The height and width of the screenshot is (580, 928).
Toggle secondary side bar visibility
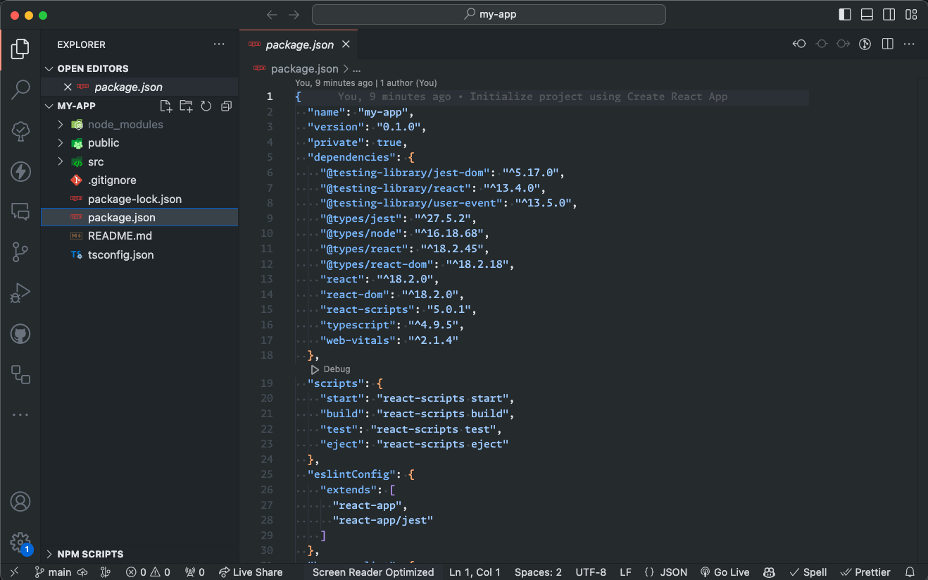click(x=889, y=14)
